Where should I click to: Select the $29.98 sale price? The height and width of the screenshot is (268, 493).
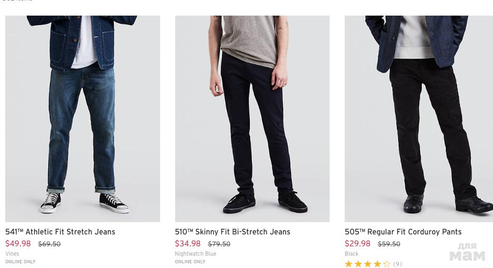tap(357, 244)
